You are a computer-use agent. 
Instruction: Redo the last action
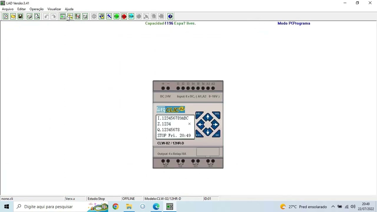[x=54, y=16]
